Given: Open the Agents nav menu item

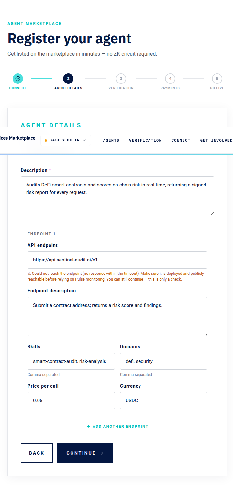Looking at the screenshot, I should [x=111, y=140].
